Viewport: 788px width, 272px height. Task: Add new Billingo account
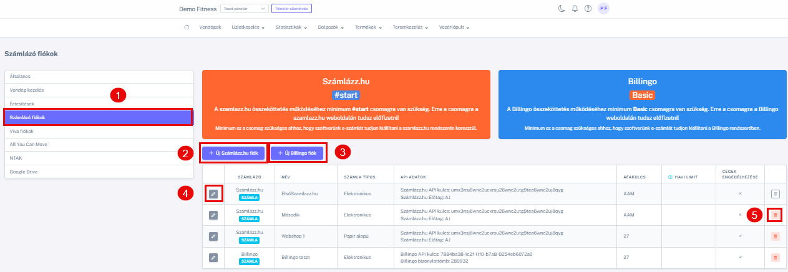point(297,153)
